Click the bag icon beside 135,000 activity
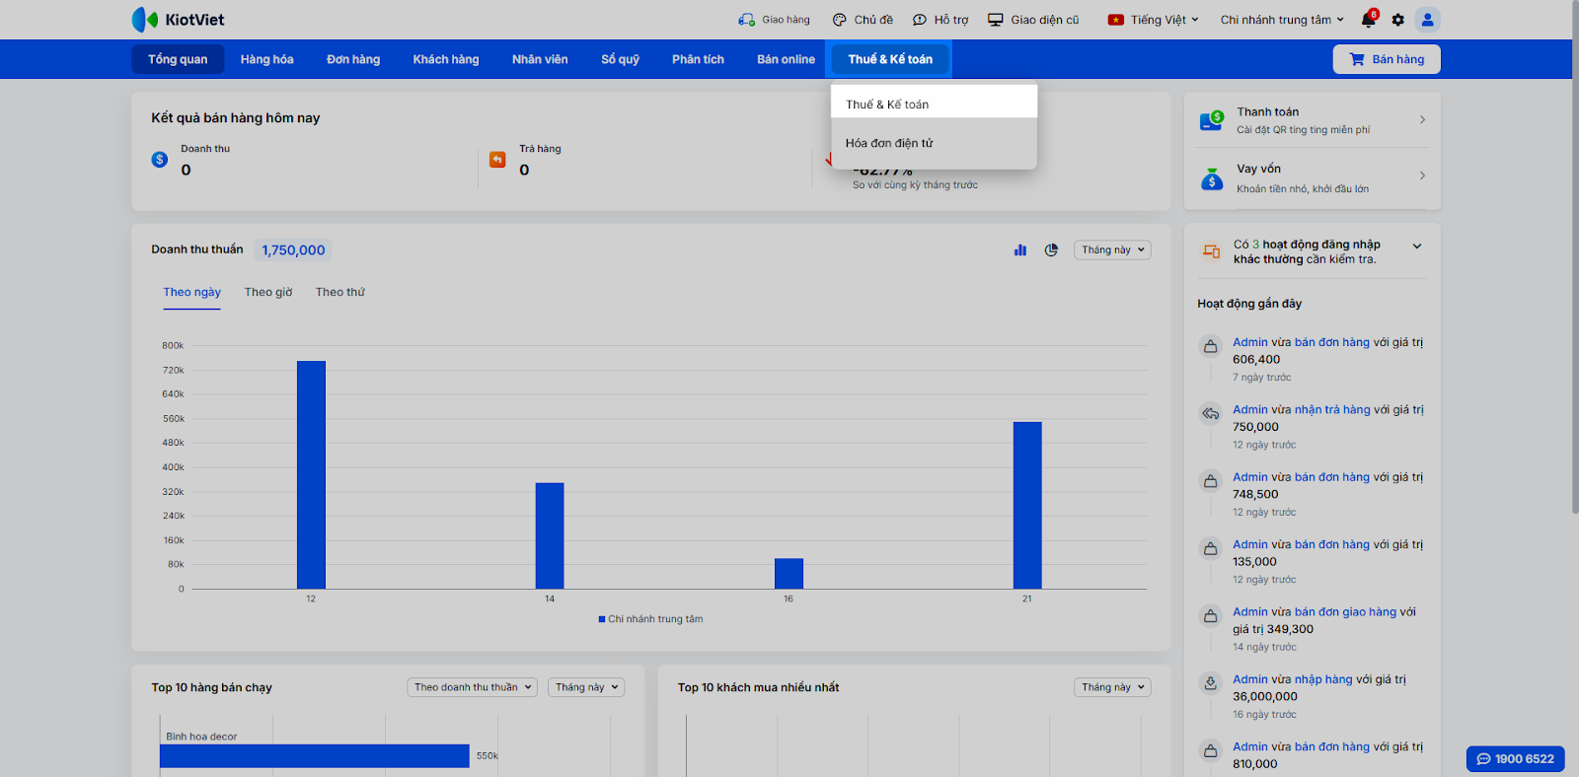Screen dimensions: 1579x777 [1210, 548]
